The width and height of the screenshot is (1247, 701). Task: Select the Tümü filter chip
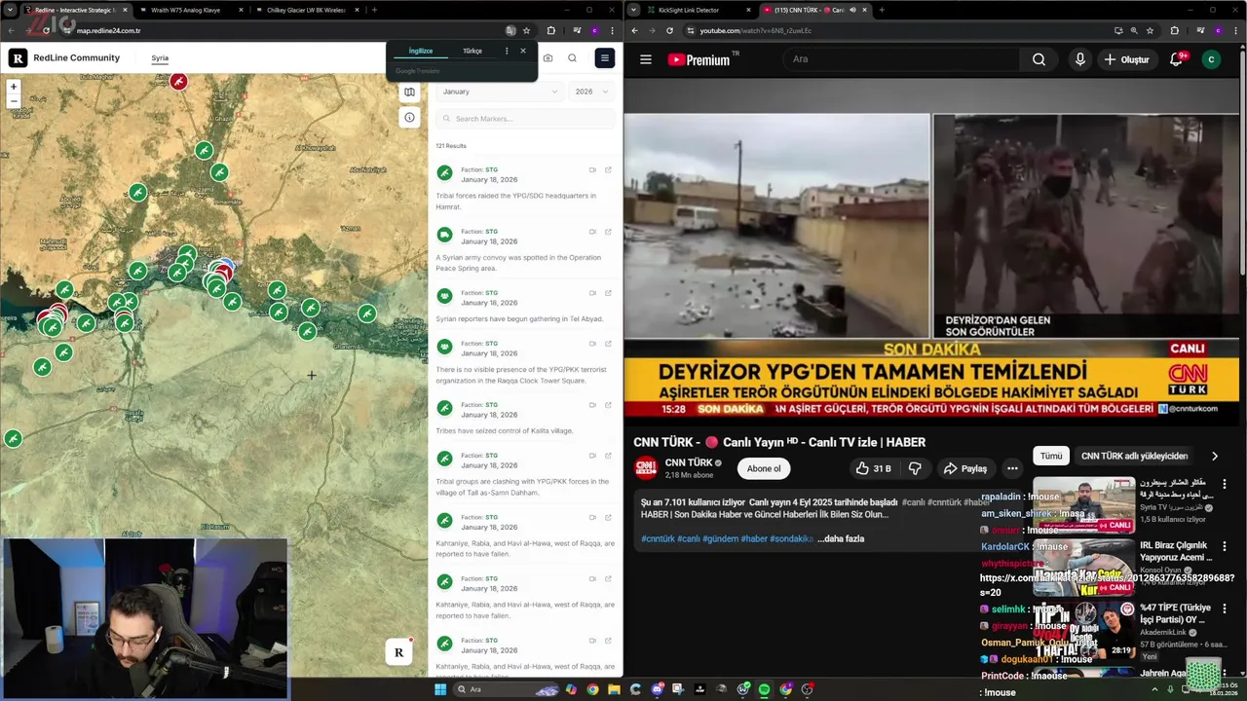(x=1051, y=456)
